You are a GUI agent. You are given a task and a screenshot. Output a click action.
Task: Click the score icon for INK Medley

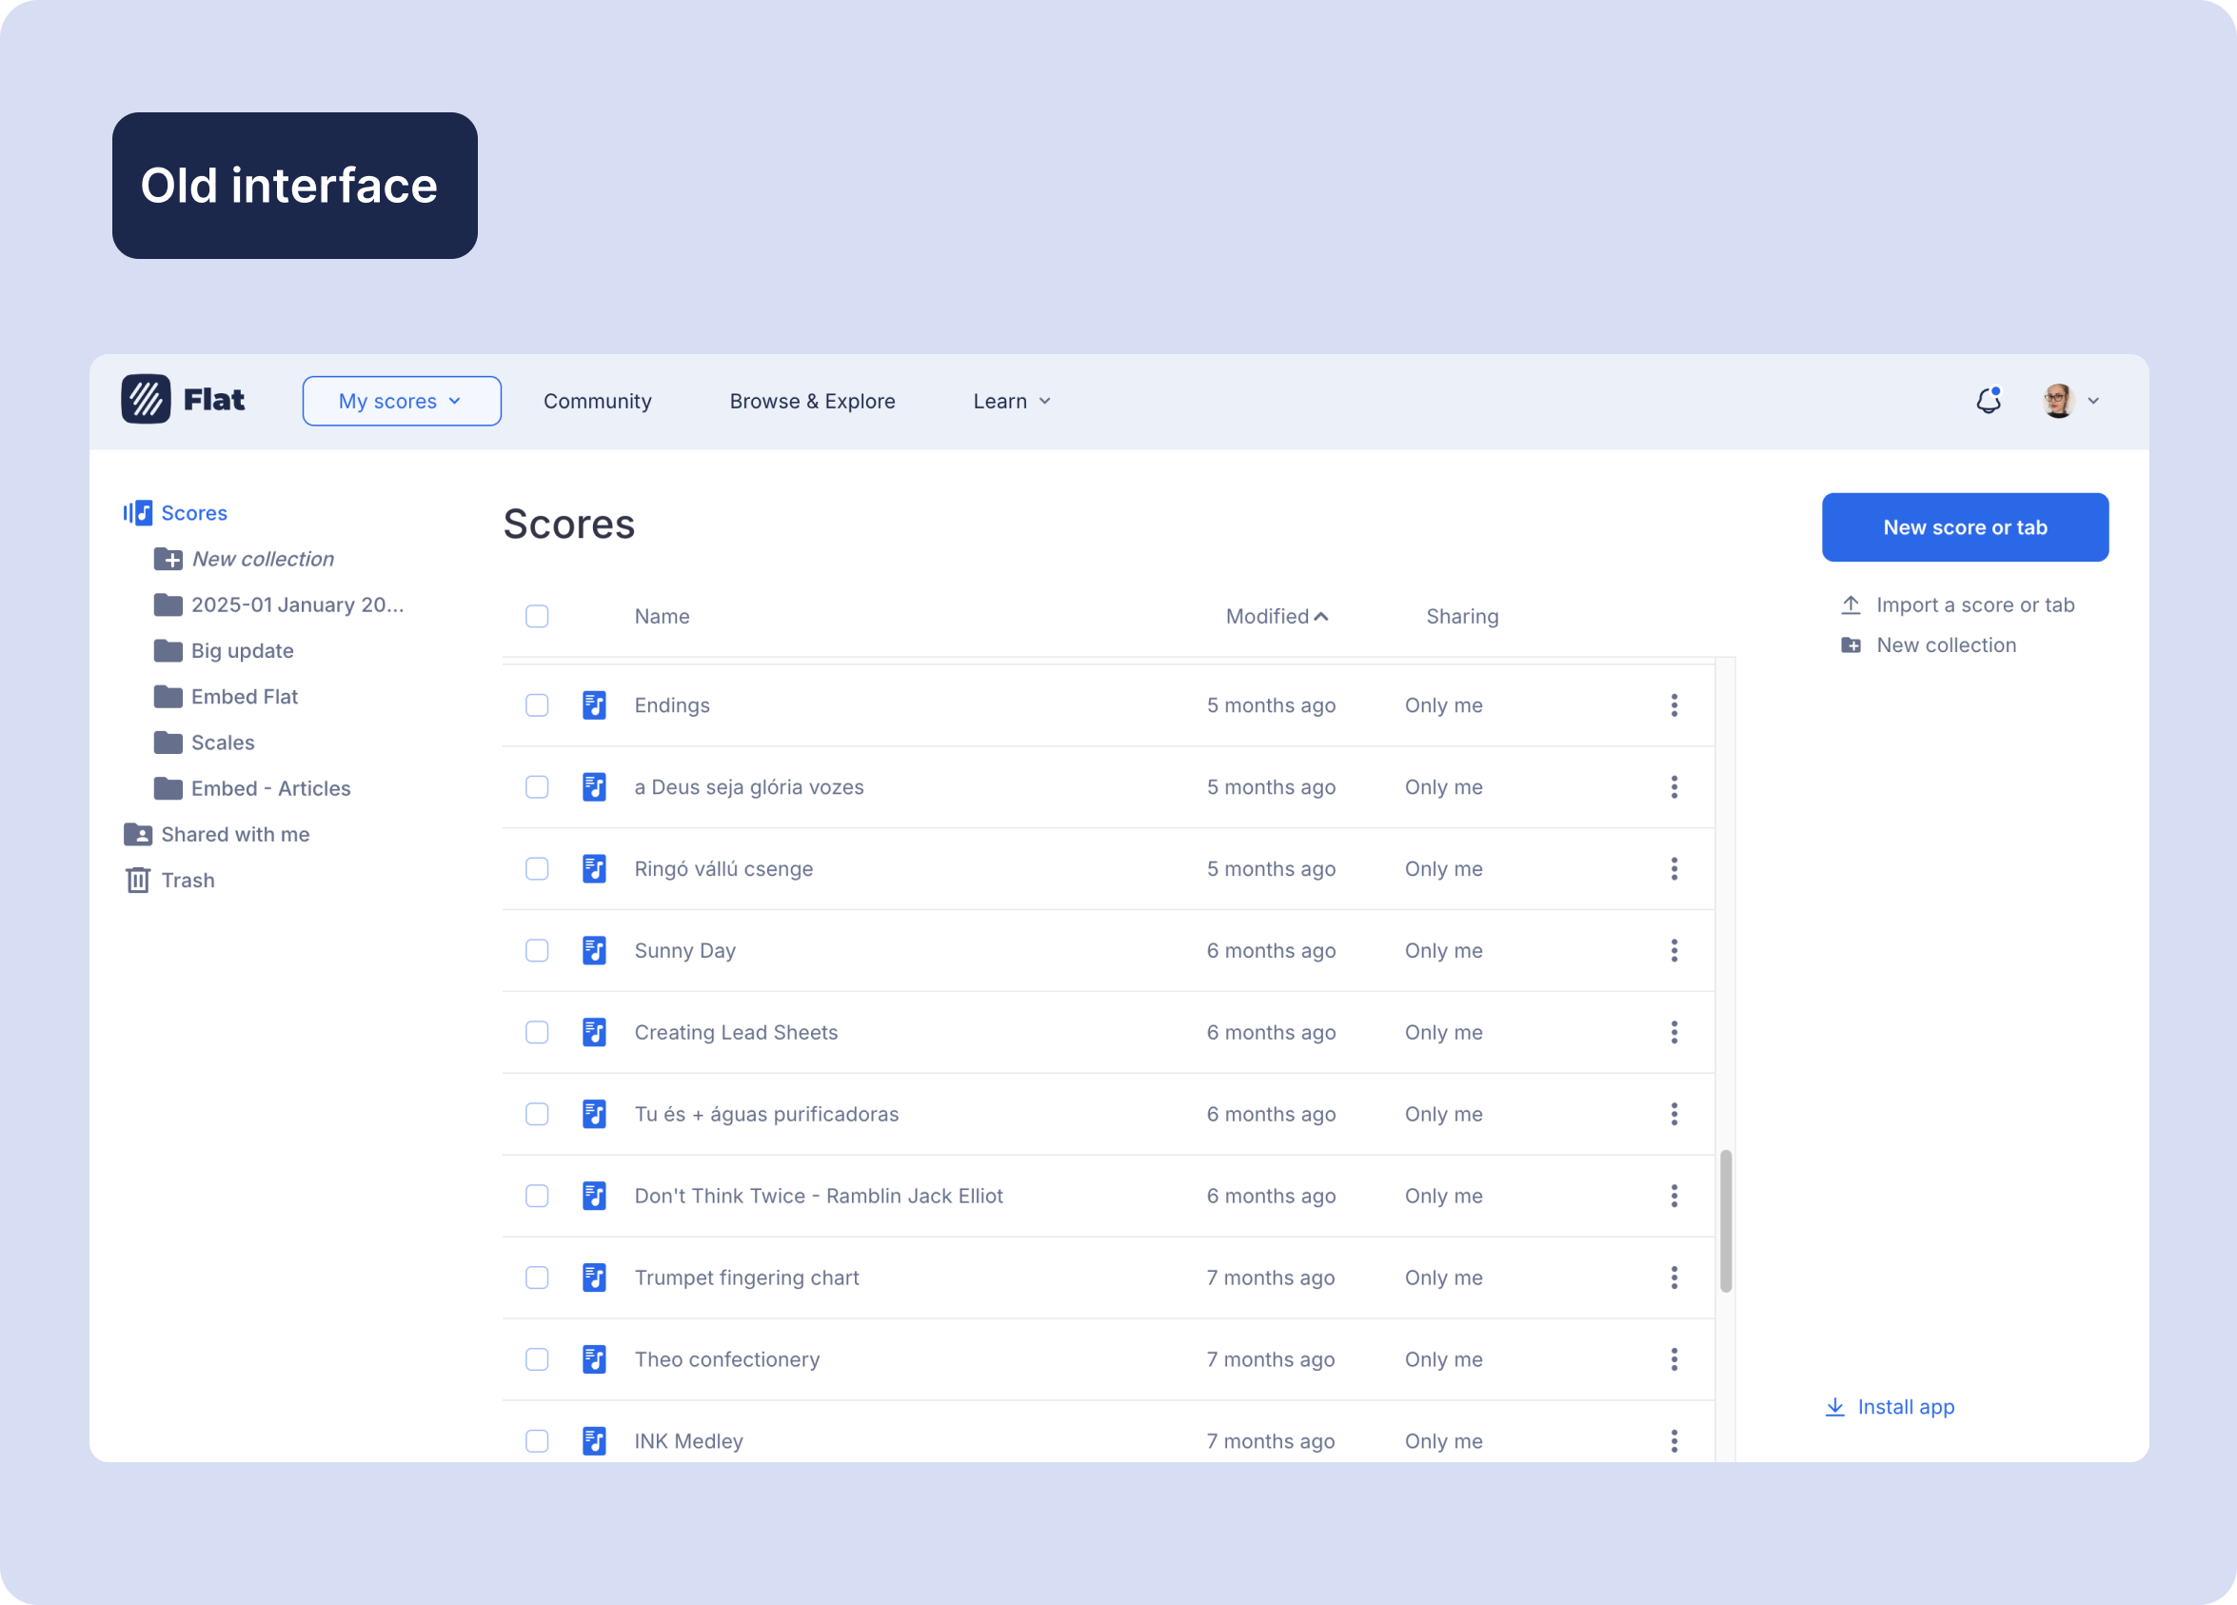point(594,1441)
